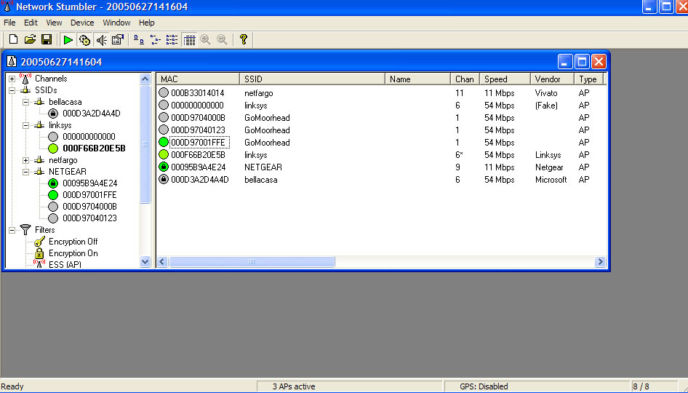Click the zoom out magnifier icon
This screenshot has width=688, height=393.
point(222,40)
